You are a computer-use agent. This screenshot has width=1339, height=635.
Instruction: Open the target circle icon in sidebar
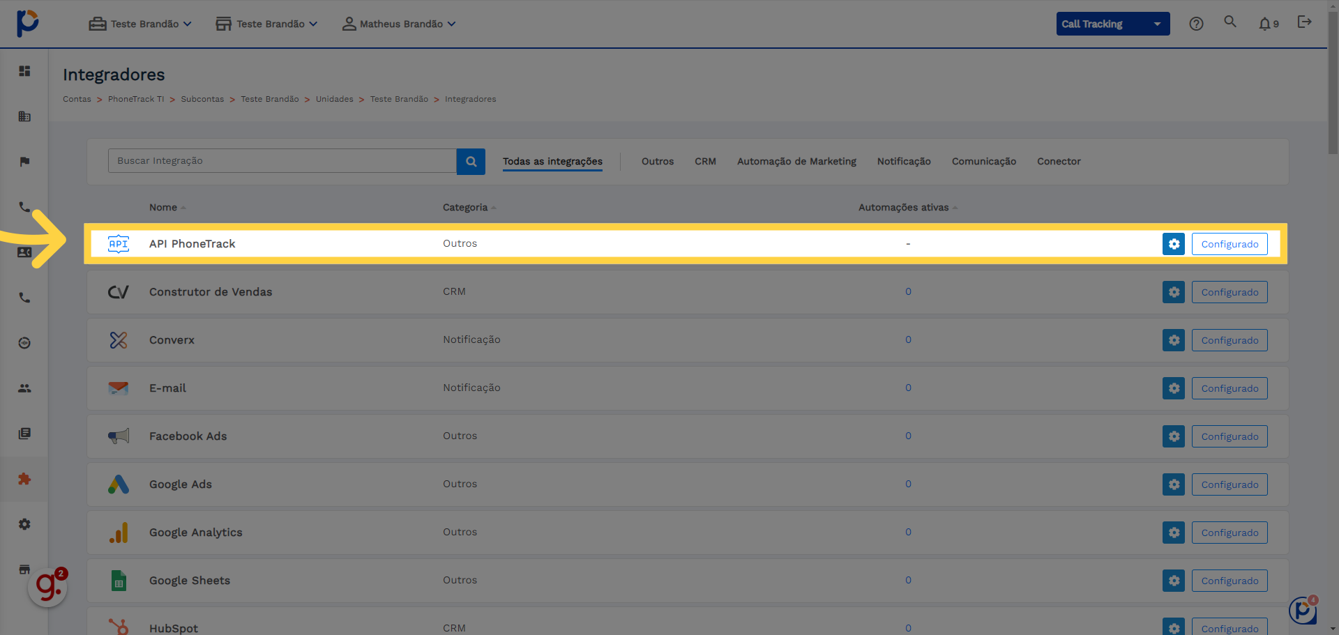click(x=24, y=343)
